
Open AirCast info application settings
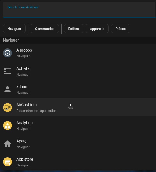pyautogui.click(x=78, y=107)
